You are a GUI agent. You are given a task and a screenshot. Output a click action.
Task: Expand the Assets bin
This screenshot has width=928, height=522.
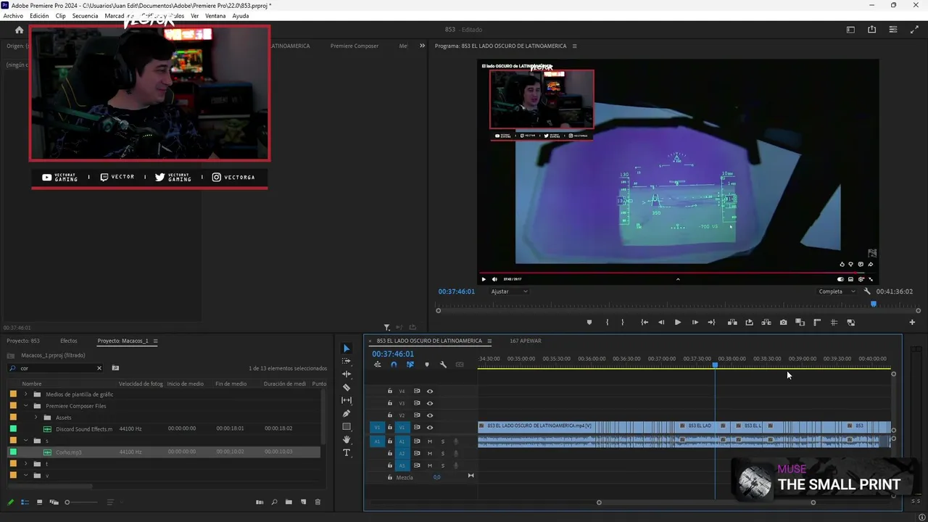pos(36,418)
